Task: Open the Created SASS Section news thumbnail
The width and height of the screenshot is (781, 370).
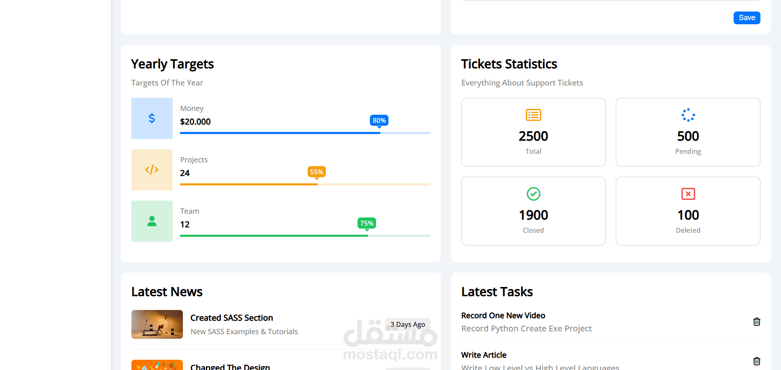Action: pyautogui.click(x=157, y=324)
